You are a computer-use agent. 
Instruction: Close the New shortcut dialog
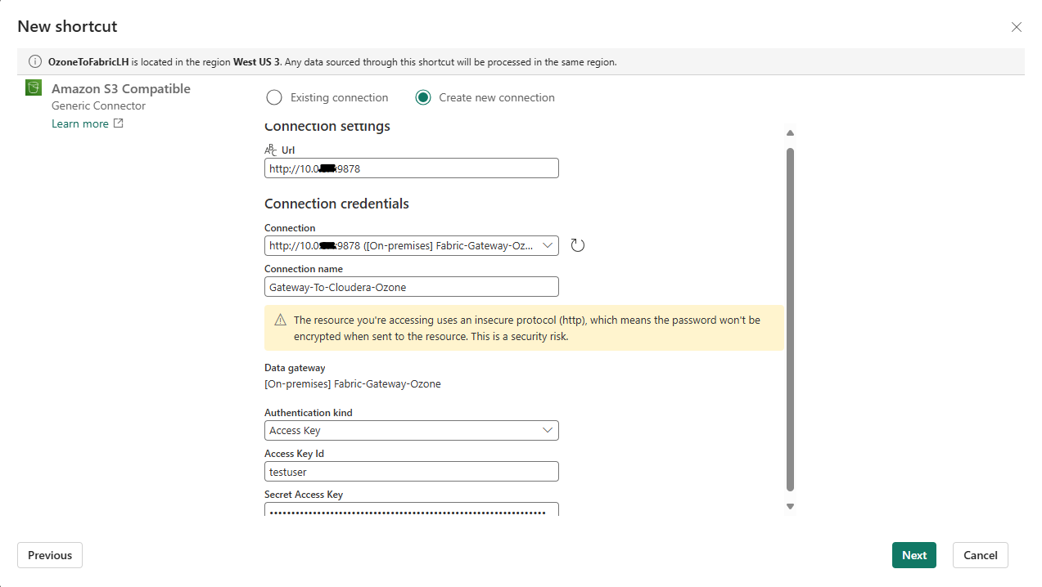(x=1016, y=27)
